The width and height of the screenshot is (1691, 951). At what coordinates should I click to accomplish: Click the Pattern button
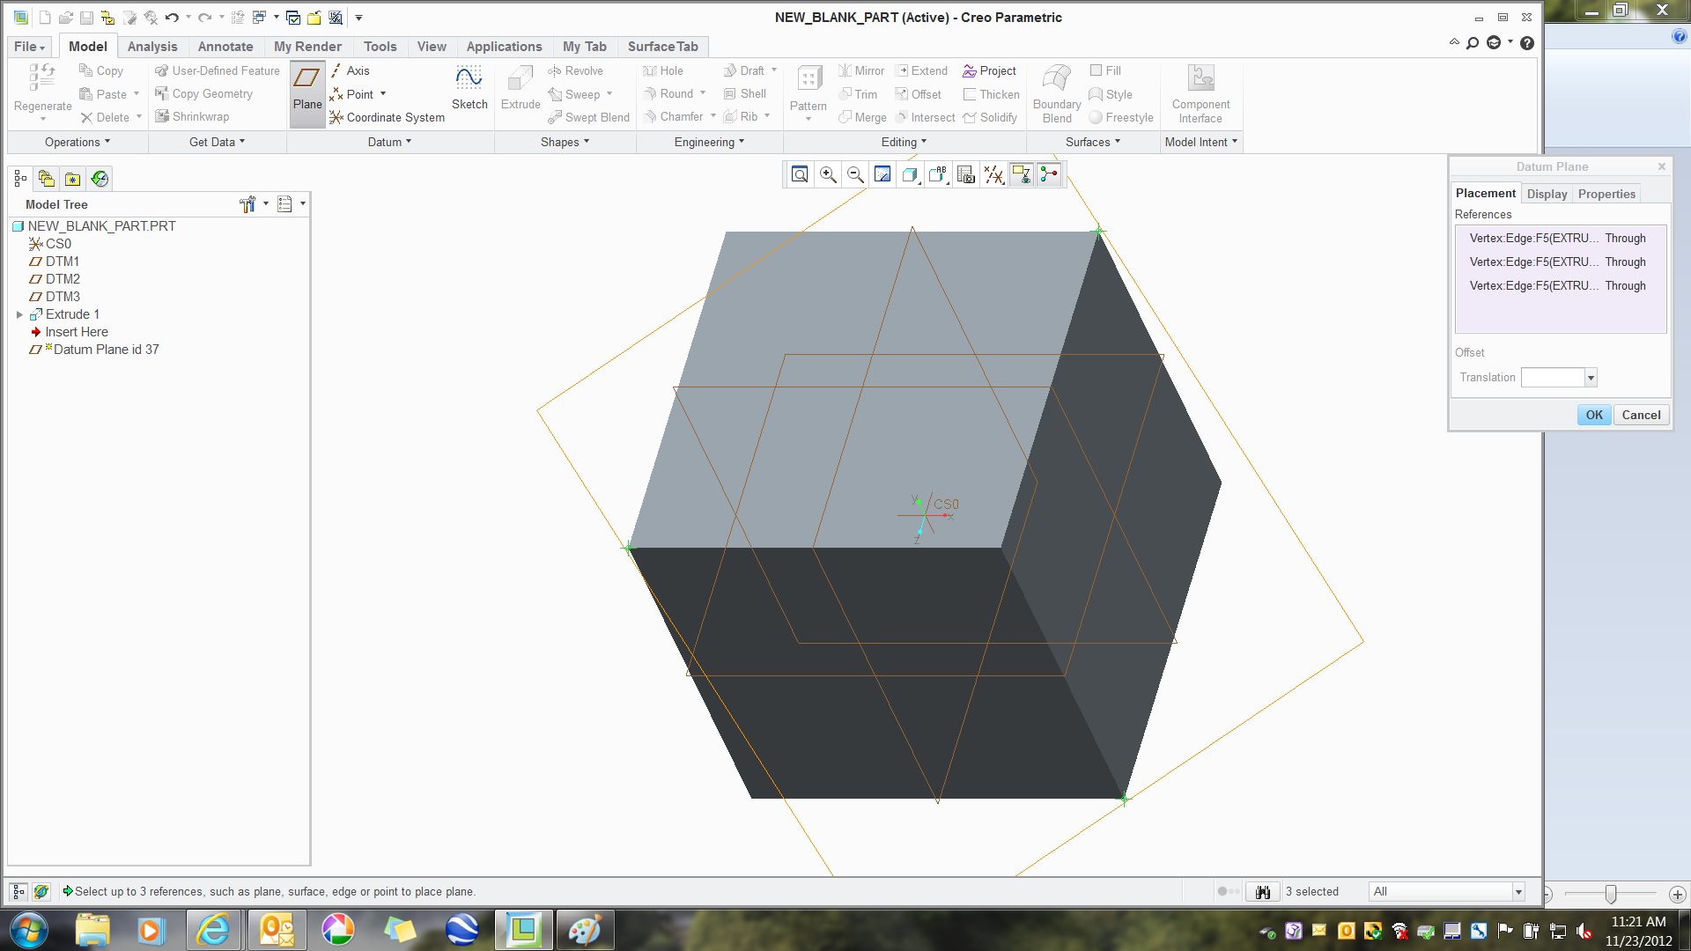tap(809, 92)
